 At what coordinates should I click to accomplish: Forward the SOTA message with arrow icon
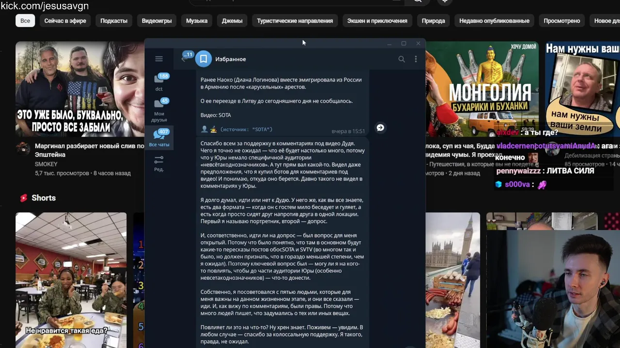[380, 128]
